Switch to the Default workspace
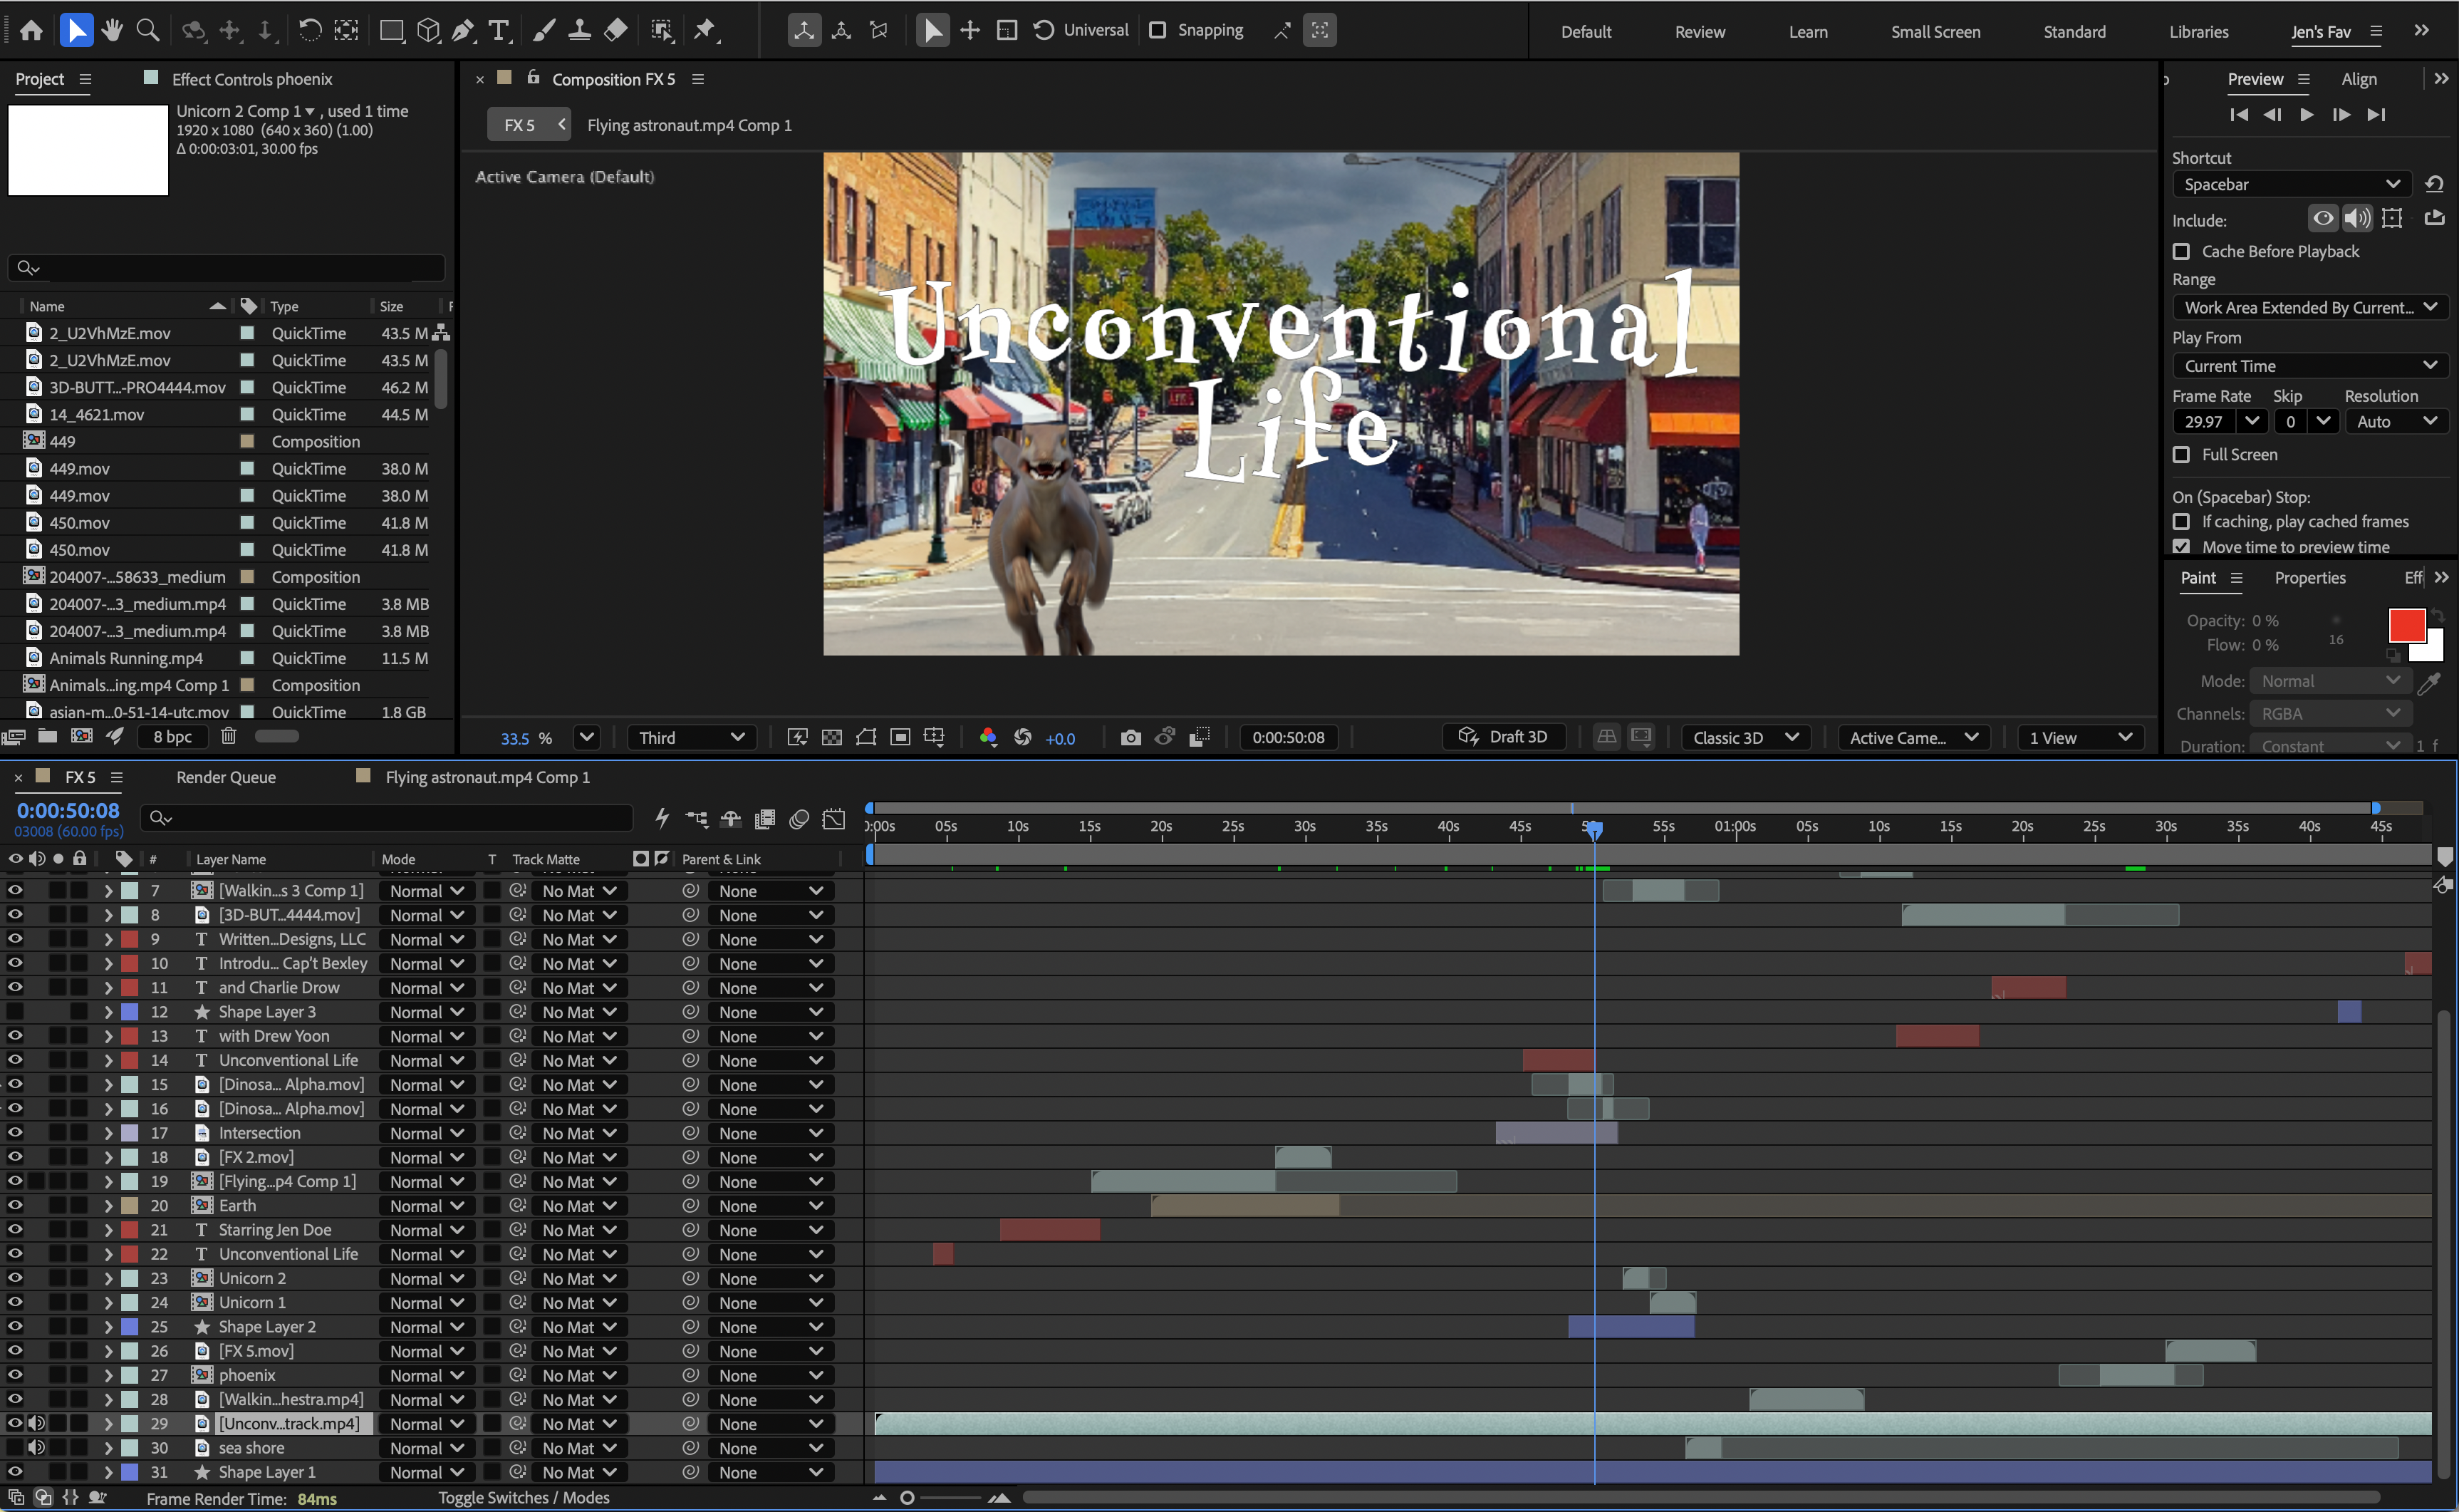Image resolution: width=2459 pixels, height=1512 pixels. [x=1586, y=32]
